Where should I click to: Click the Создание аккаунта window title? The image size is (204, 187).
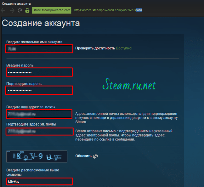click(x=16, y=3)
